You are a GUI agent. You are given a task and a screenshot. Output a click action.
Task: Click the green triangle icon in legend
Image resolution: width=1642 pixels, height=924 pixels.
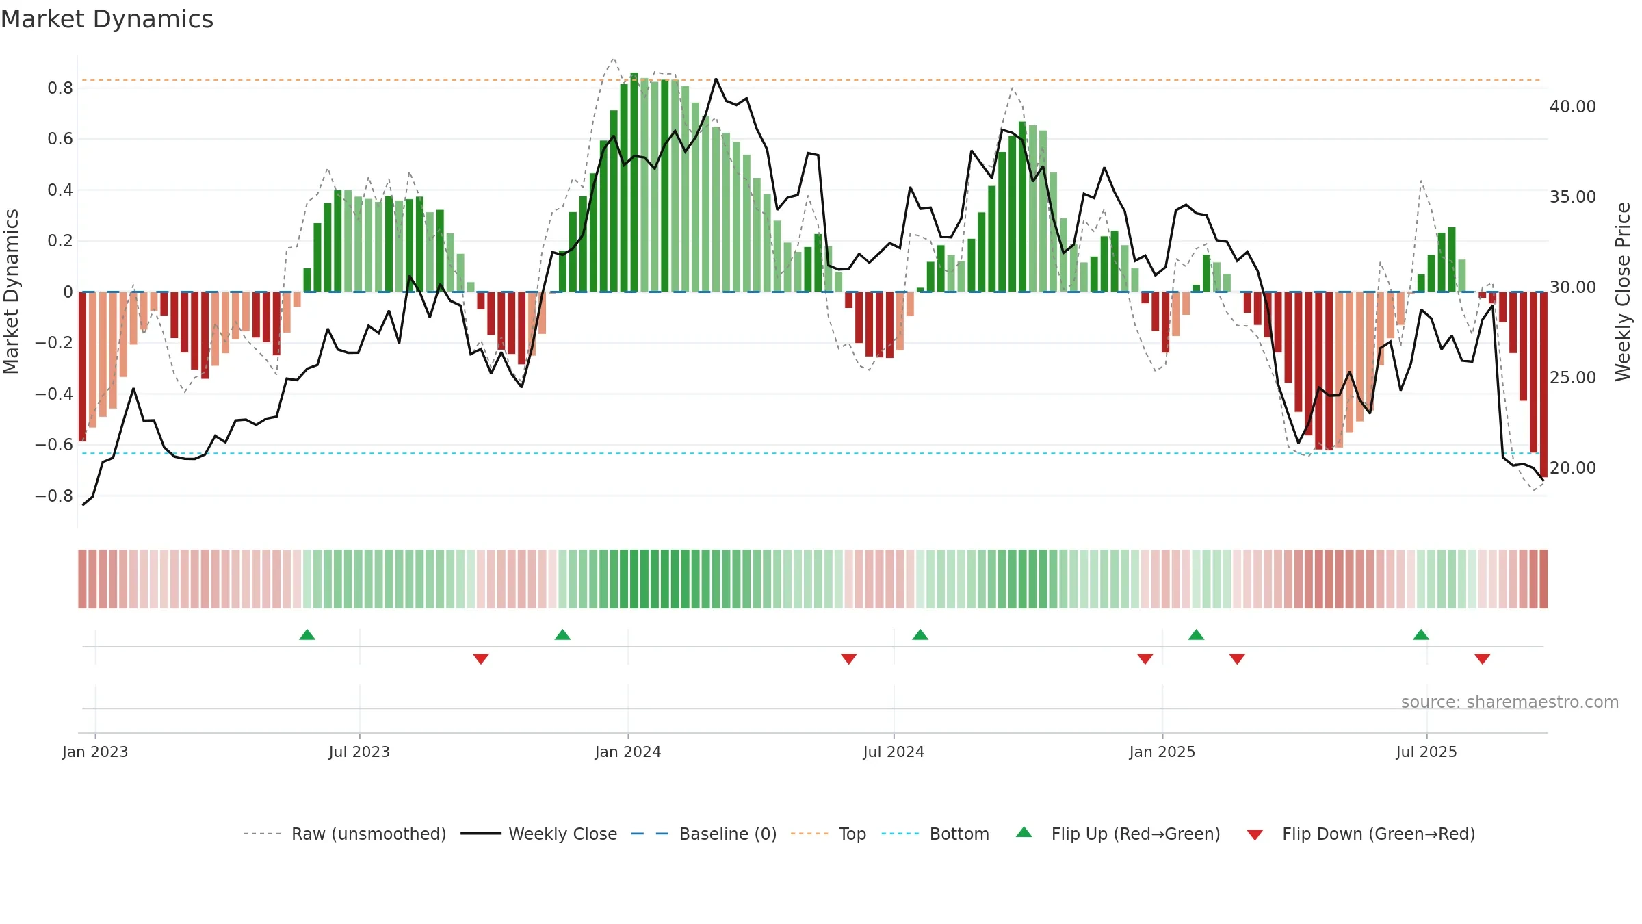tap(1024, 832)
